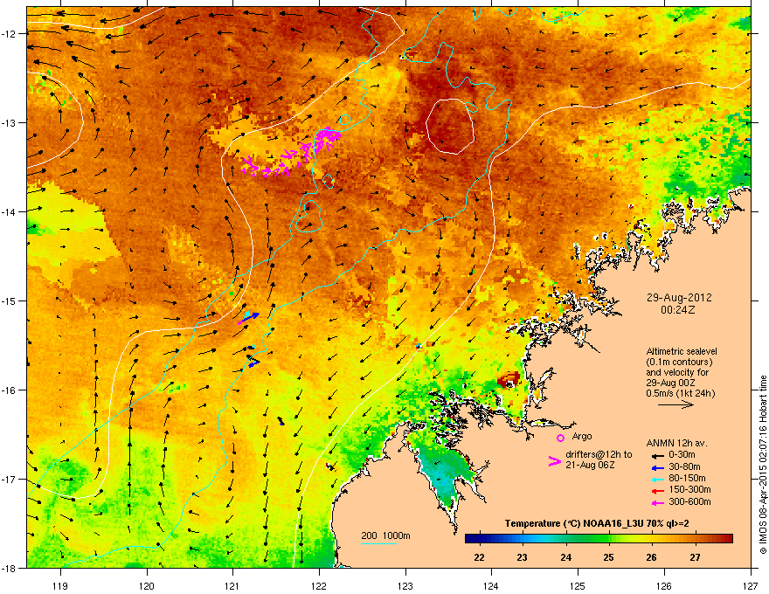Screen dimensions: 769x594
Task: Click the colorbar tick label "23"
Action: coord(523,557)
